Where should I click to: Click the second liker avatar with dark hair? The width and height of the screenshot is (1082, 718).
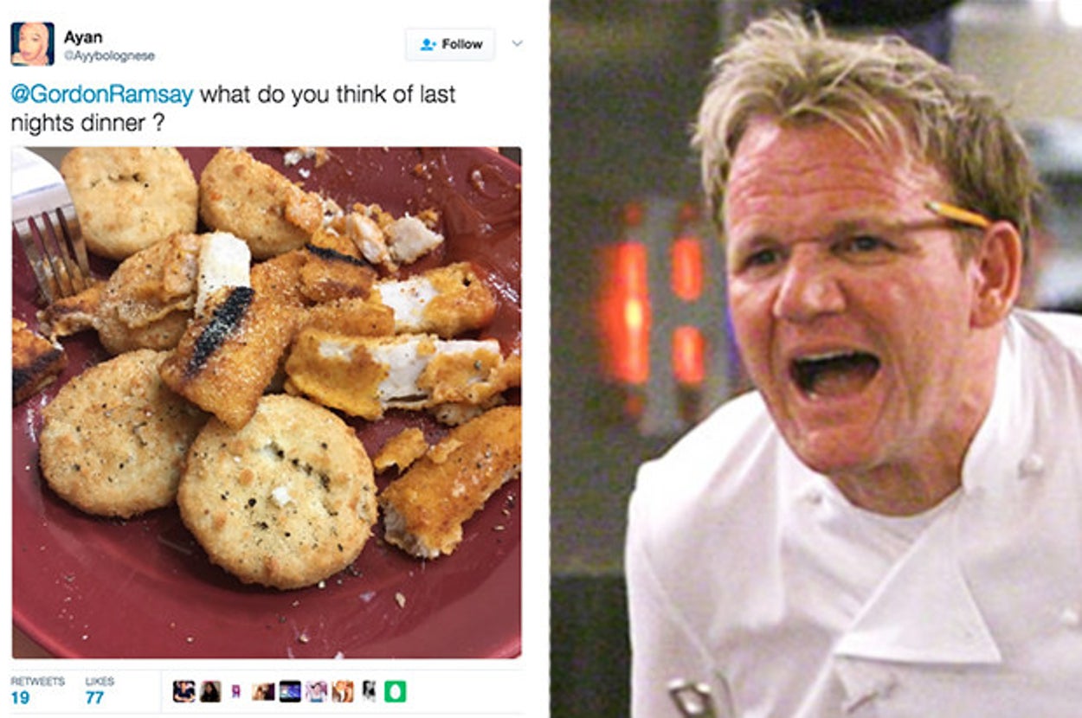coord(210,691)
